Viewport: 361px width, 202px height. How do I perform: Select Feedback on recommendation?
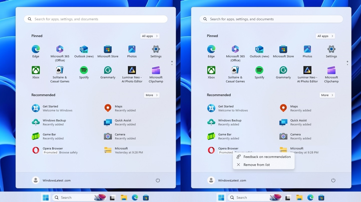pyautogui.click(x=267, y=157)
